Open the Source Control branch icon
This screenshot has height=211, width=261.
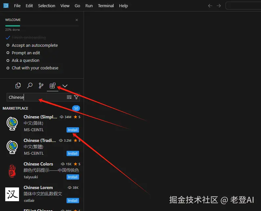(41, 86)
